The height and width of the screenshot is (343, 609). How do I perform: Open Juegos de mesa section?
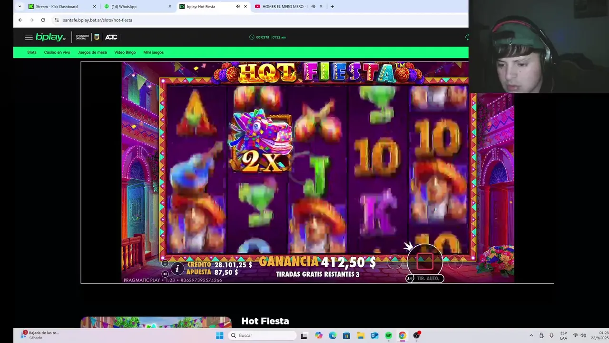[92, 52]
